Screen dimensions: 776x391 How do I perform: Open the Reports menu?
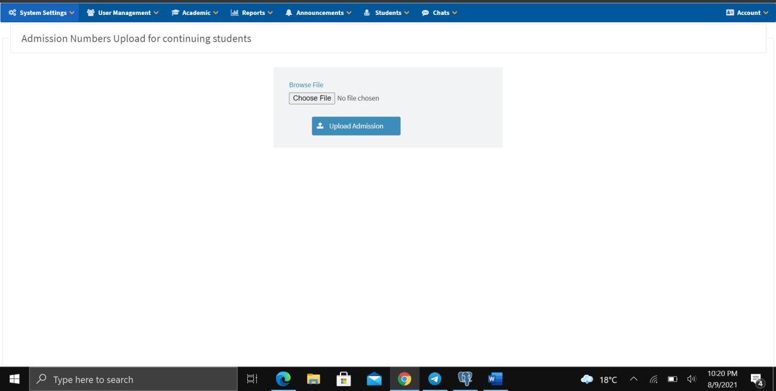click(x=253, y=13)
